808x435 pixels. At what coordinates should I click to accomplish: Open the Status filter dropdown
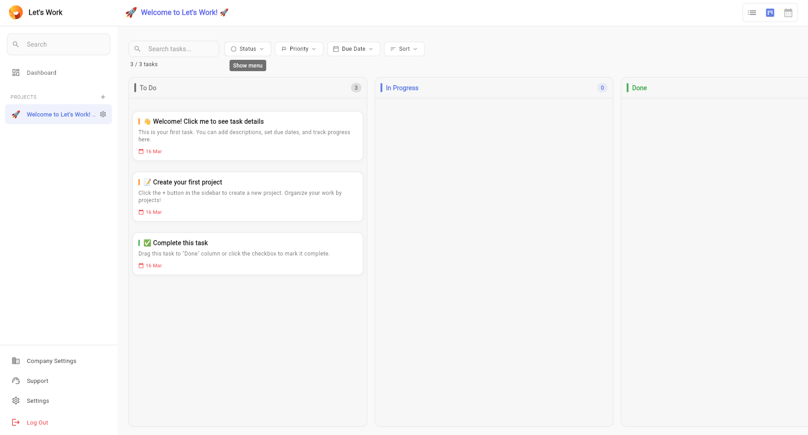tap(248, 49)
